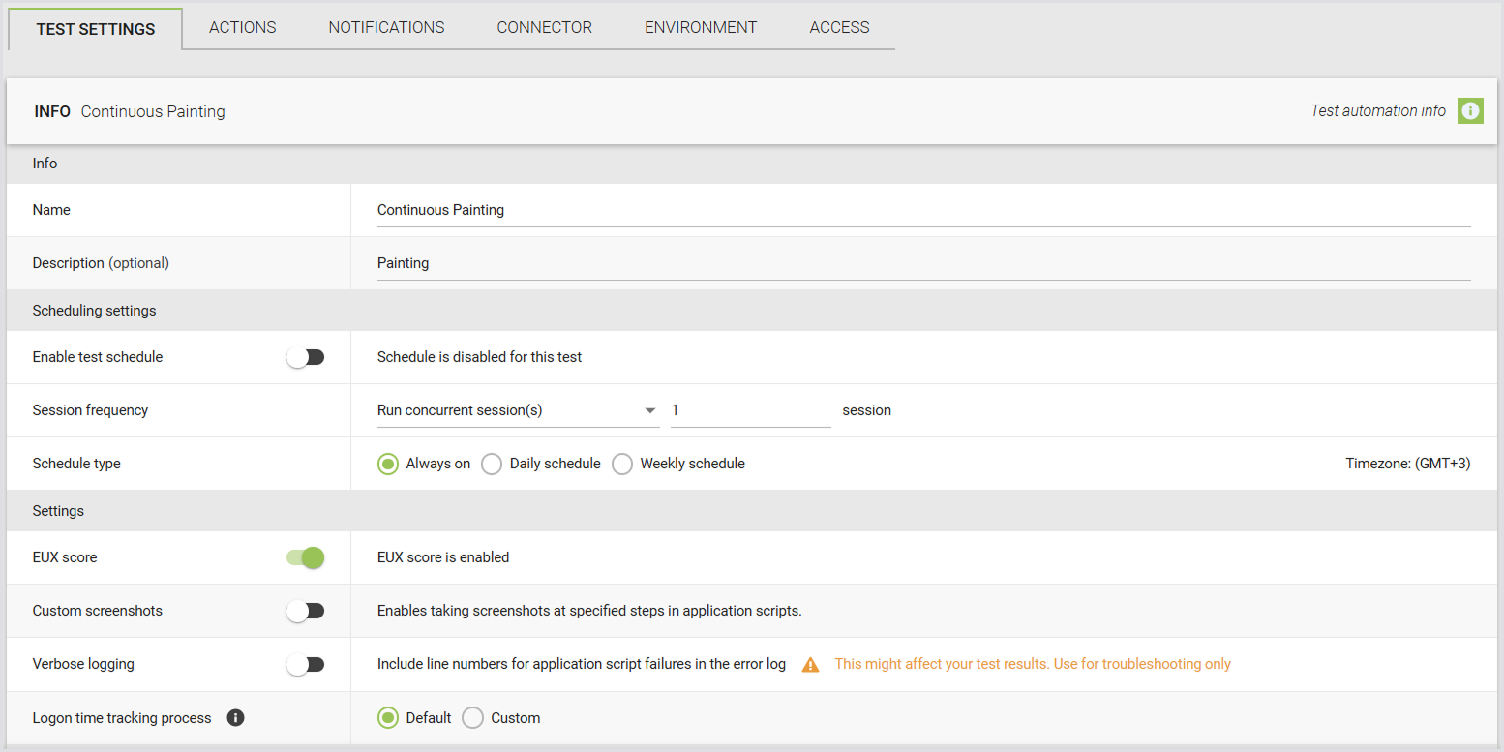Go to the Access tab
This screenshot has height=752, width=1504.
tap(839, 27)
